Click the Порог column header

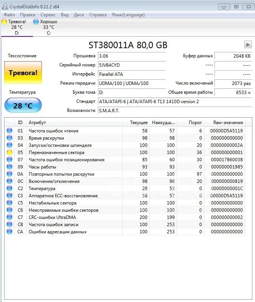pos(190,122)
